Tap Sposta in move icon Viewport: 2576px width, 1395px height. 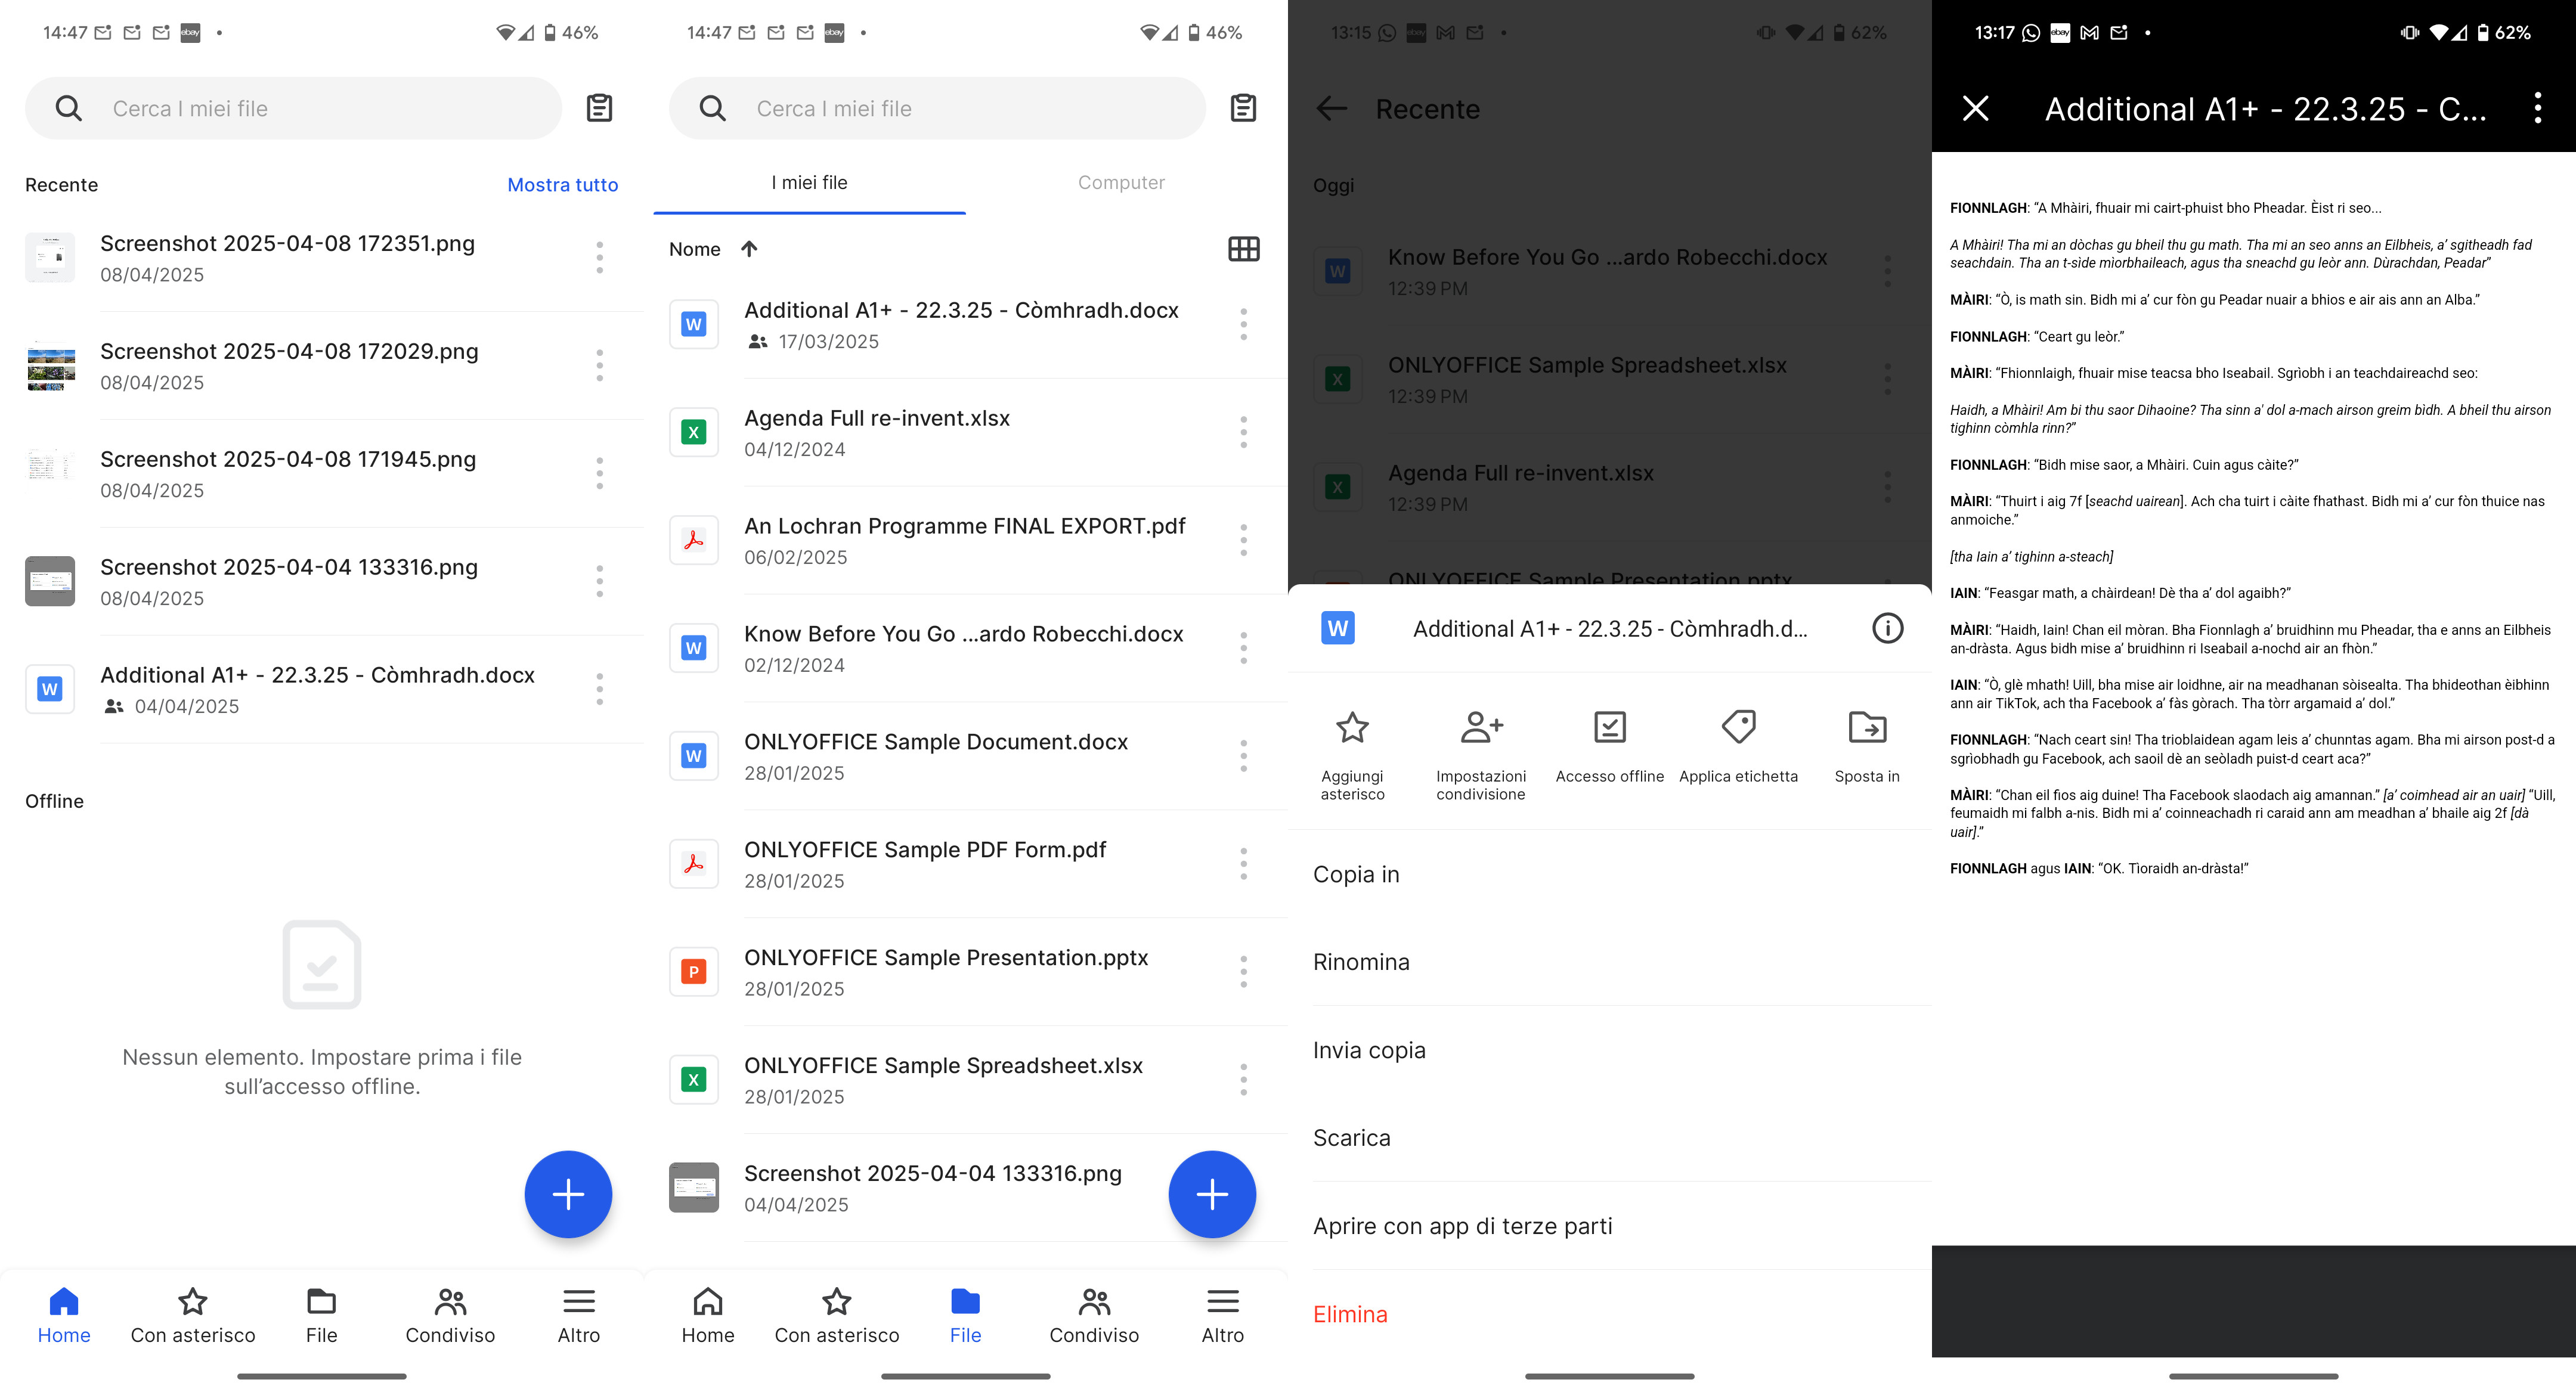click(x=1867, y=746)
